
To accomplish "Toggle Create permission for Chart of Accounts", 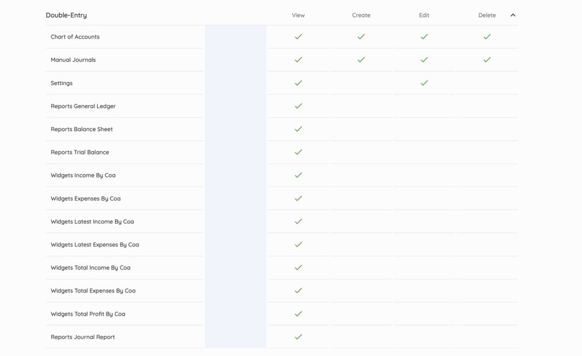I will click(361, 36).
